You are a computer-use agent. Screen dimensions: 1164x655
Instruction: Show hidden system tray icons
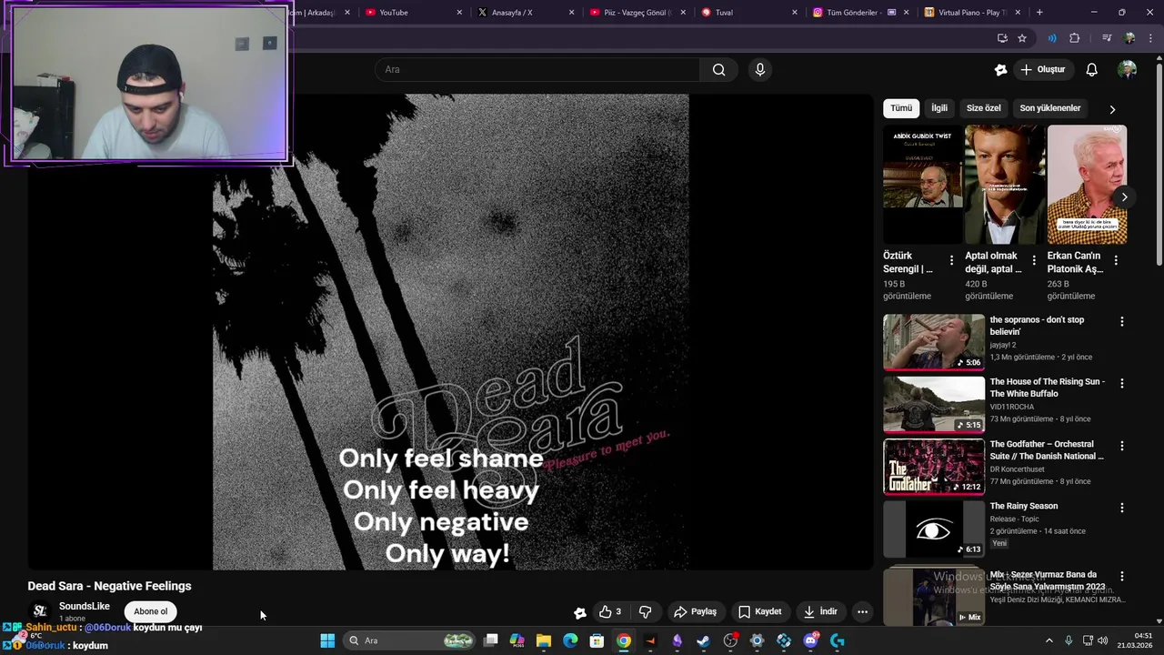[x=1049, y=640]
